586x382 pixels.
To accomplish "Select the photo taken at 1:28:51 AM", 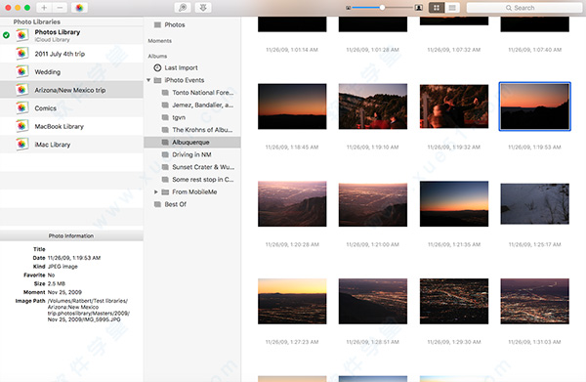I will tap(373, 301).
